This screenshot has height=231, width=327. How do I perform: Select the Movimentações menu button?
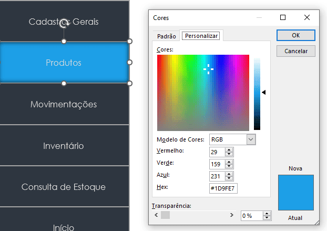click(64, 104)
